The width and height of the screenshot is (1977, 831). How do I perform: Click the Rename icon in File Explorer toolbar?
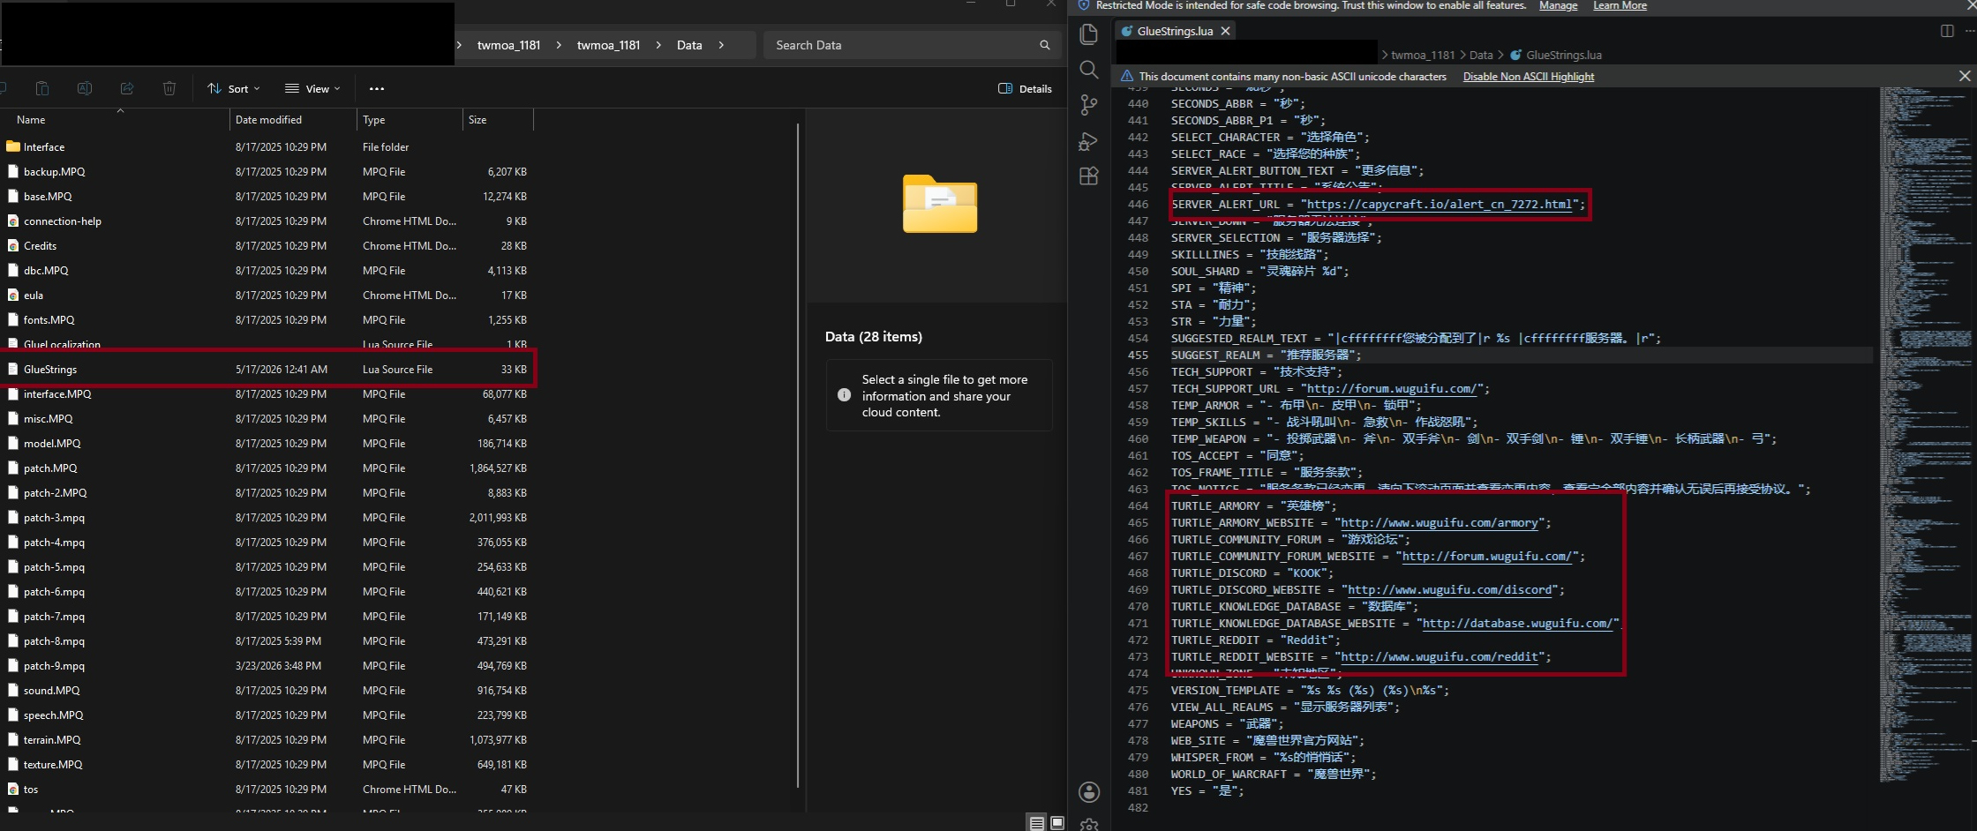coord(85,88)
